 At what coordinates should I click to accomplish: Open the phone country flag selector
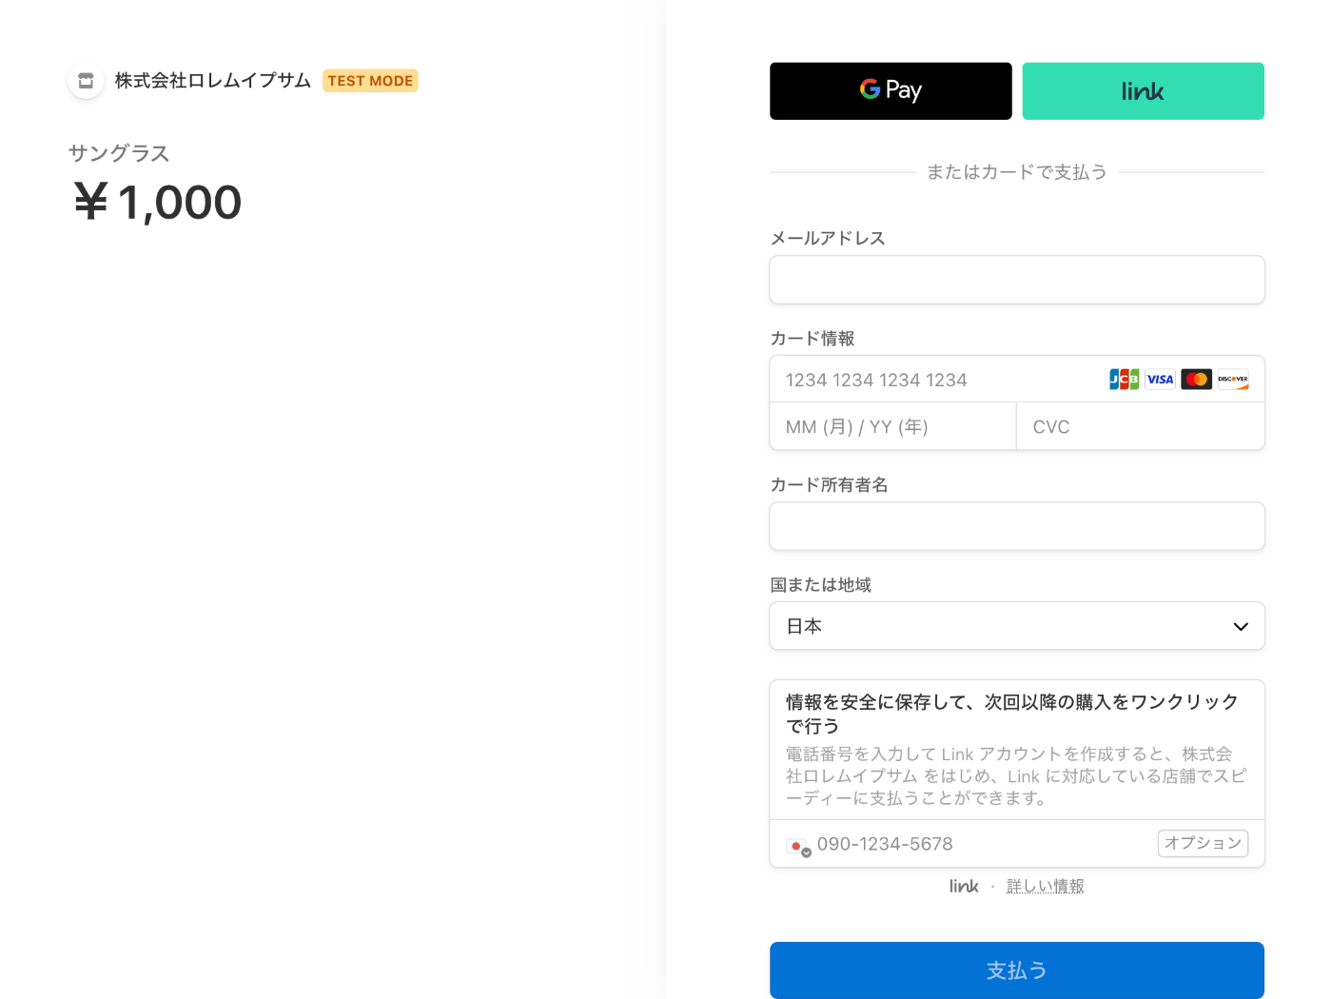(x=798, y=846)
